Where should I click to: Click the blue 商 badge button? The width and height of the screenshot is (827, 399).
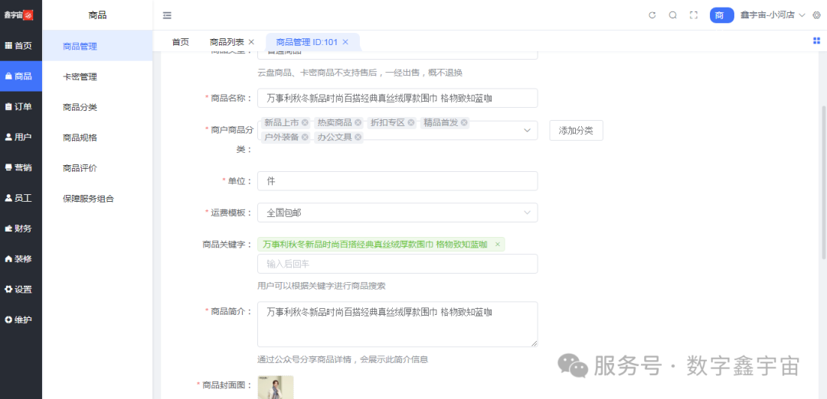click(x=721, y=15)
